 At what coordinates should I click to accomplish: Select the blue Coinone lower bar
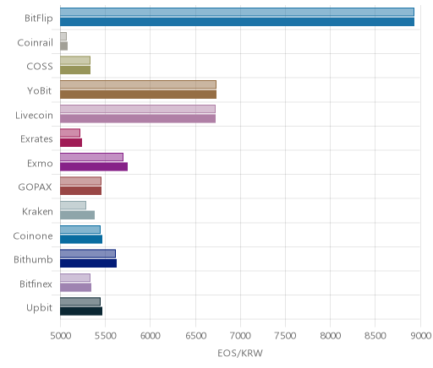81,240
